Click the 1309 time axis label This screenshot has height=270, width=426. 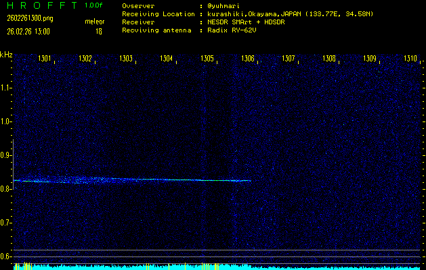pyautogui.click(x=370, y=58)
